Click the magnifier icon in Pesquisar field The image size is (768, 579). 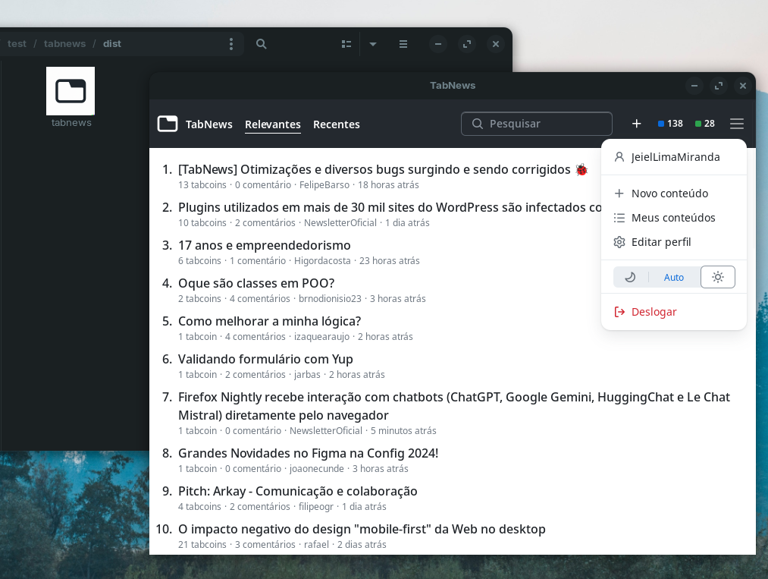478,124
